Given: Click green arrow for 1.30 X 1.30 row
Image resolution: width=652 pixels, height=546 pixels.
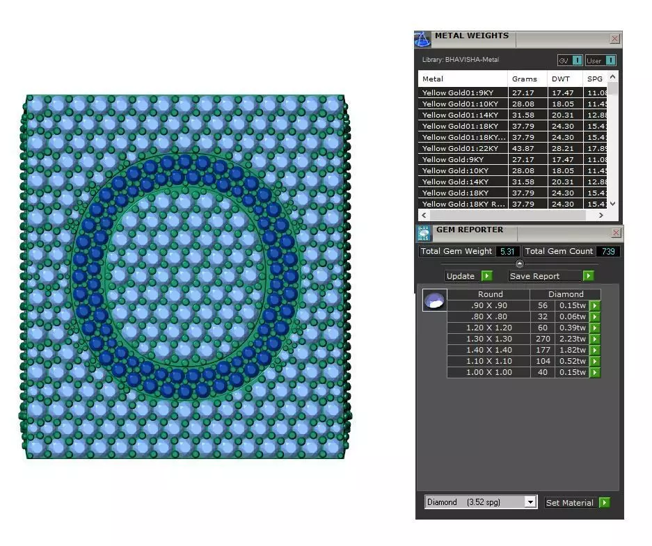Looking at the screenshot, I should click(x=595, y=339).
